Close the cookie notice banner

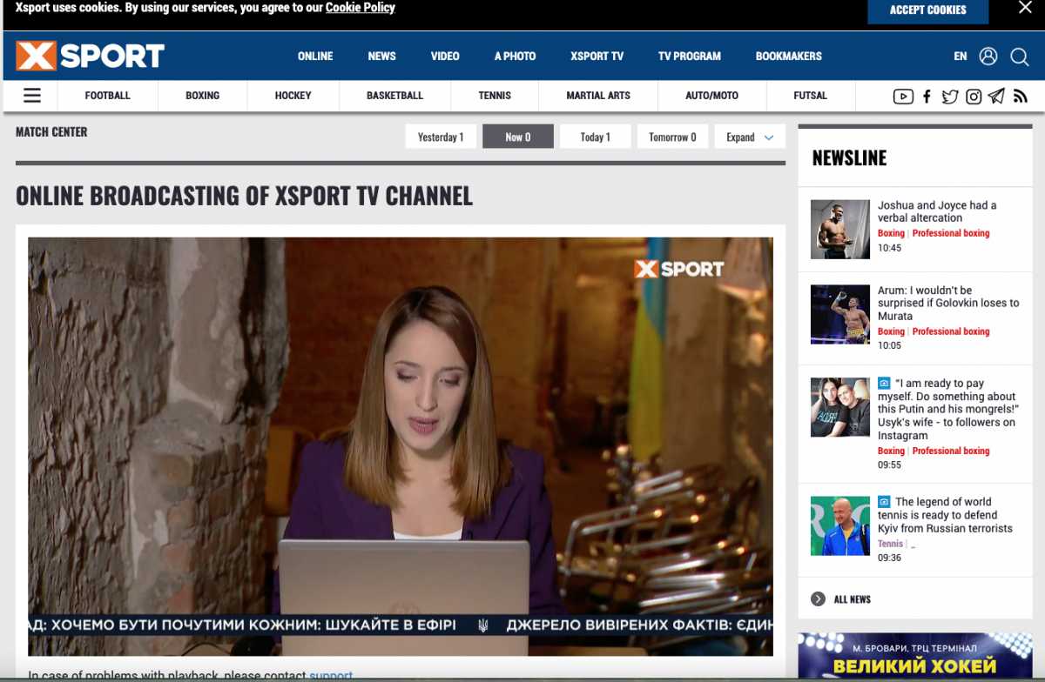[1025, 8]
